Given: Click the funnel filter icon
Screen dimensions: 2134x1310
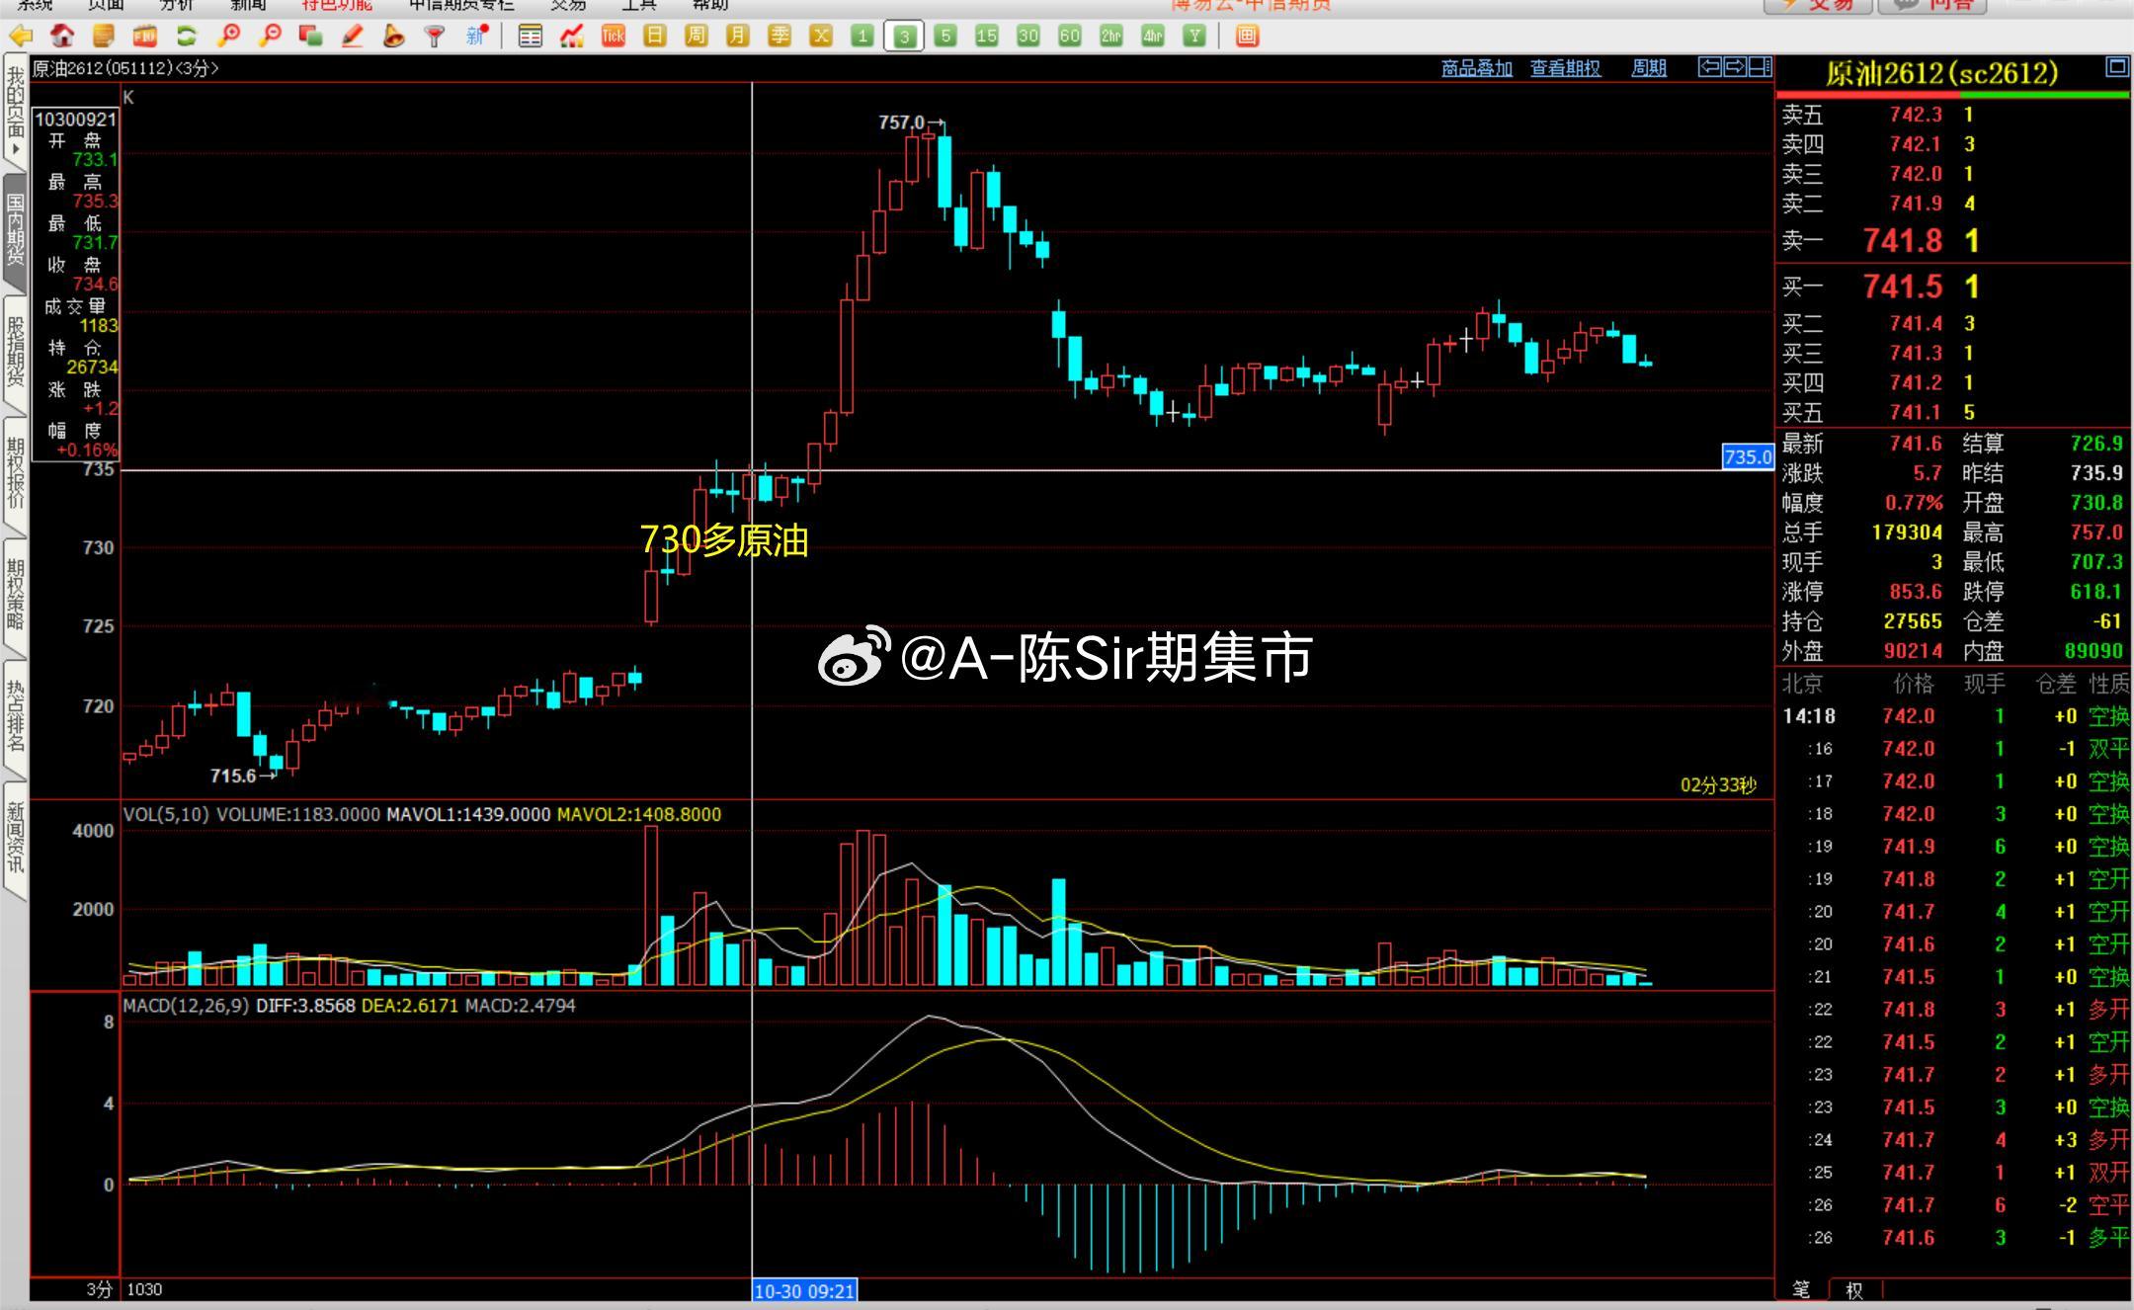Looking at the screenshot, I should pos(434,37).
